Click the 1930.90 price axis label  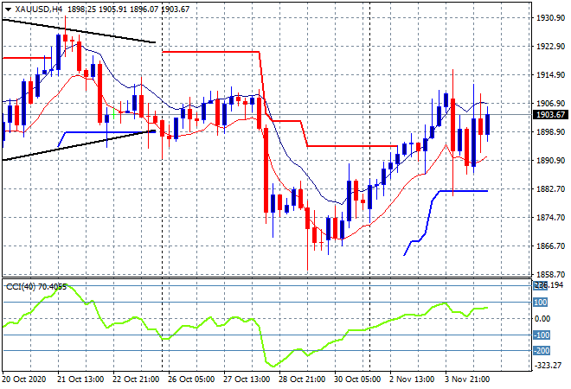pyautogui.click(x=551, y=18)
